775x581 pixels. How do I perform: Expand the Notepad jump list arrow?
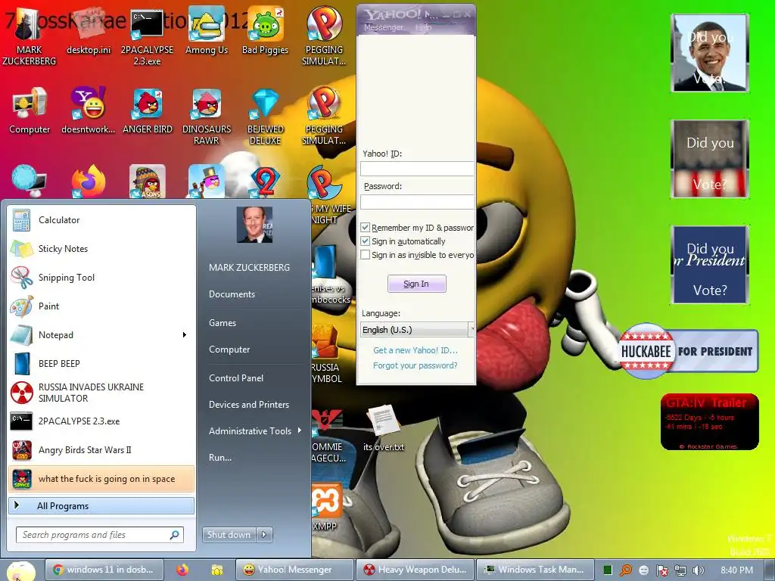tap(185, 335)
